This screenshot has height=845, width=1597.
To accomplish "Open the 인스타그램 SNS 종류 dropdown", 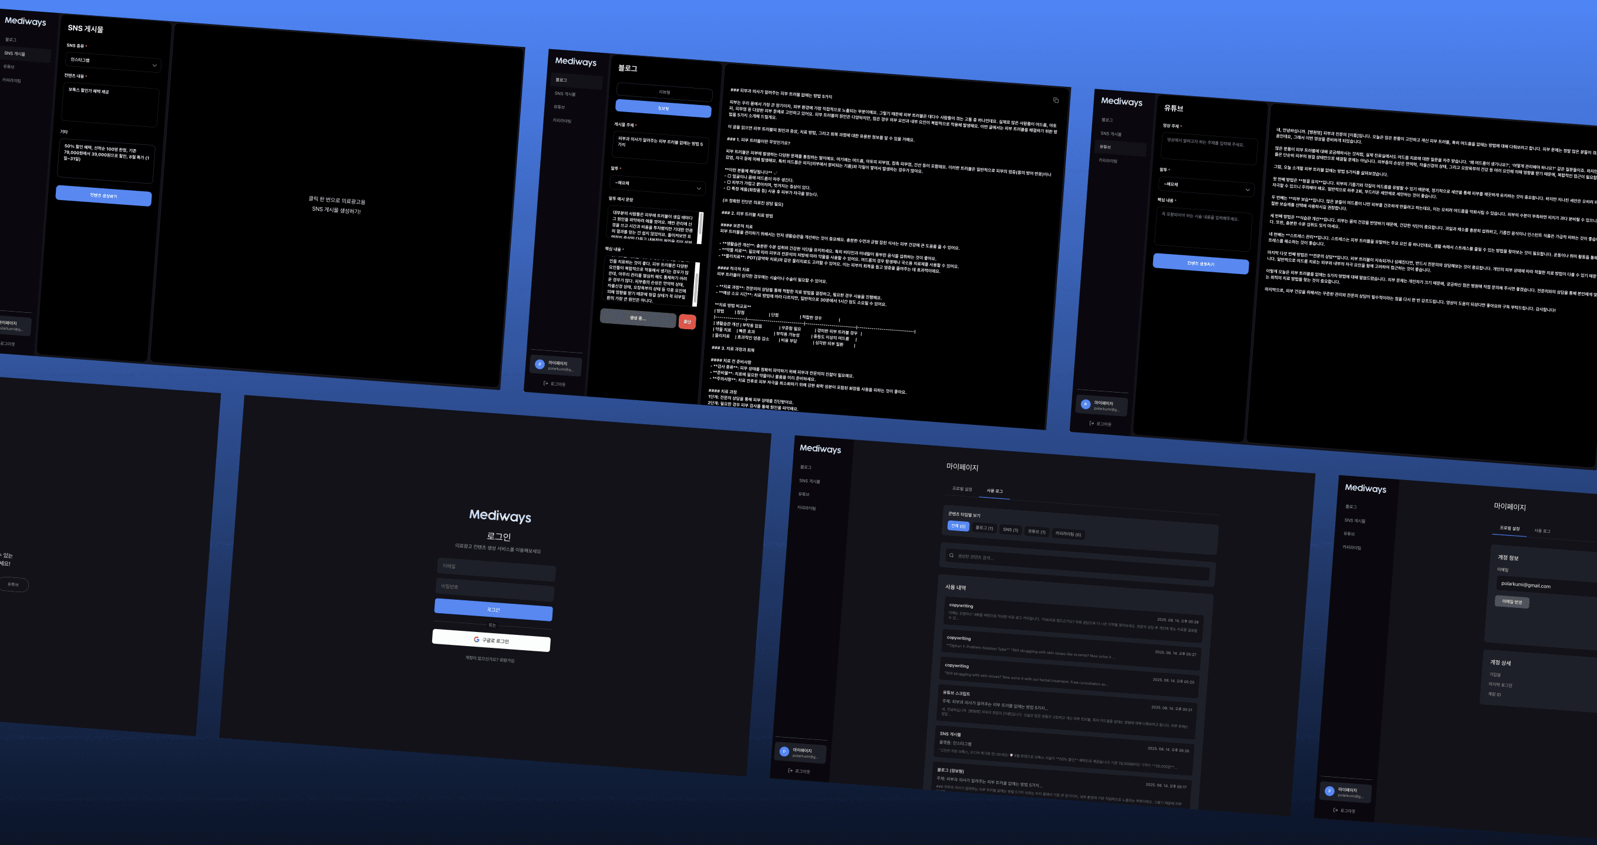I will [x=113, y=62].
